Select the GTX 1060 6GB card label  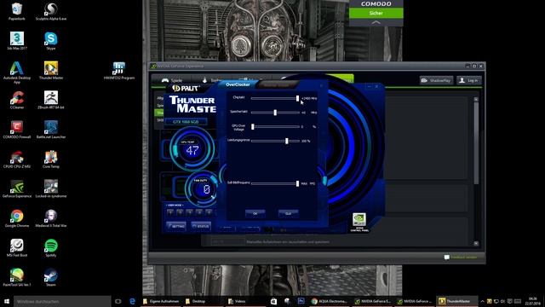[x=186, y=122]
